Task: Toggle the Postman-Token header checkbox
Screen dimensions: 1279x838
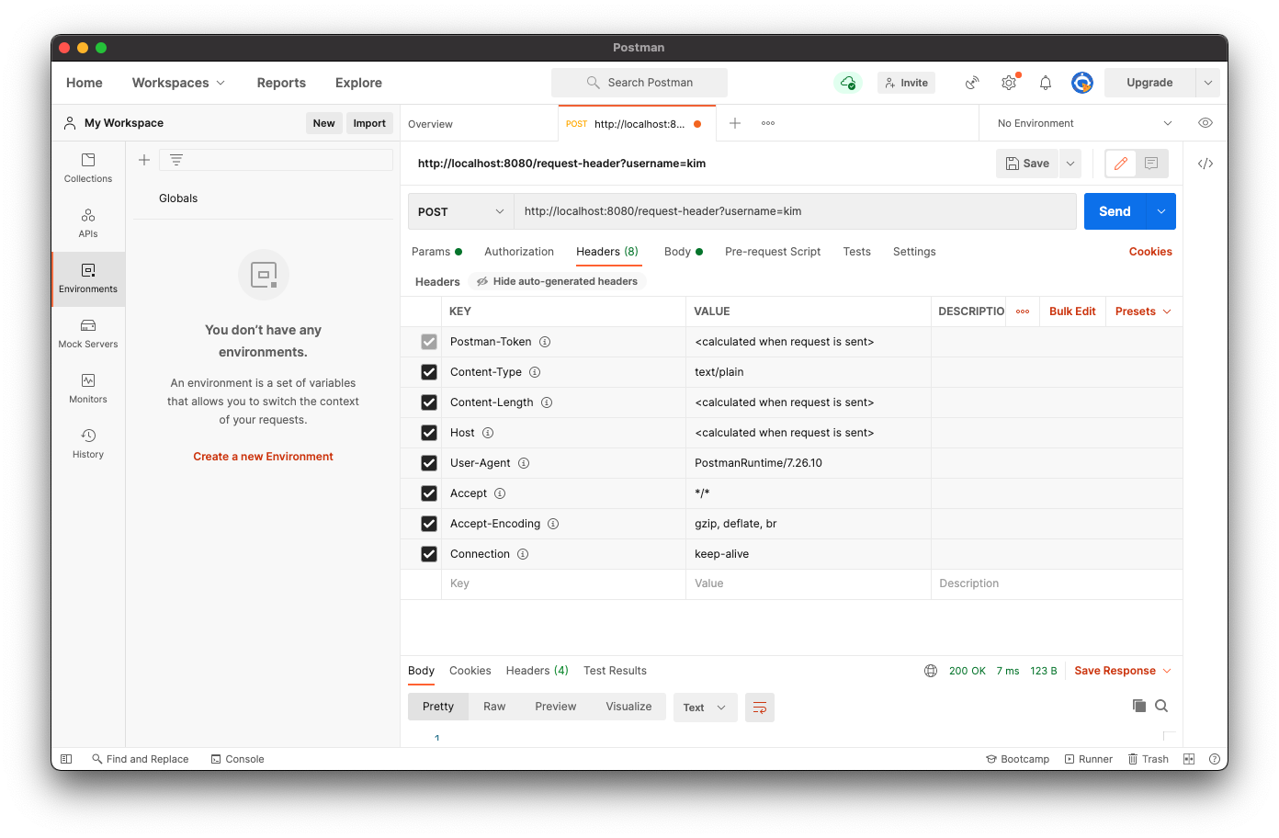Action: point(429,342)
